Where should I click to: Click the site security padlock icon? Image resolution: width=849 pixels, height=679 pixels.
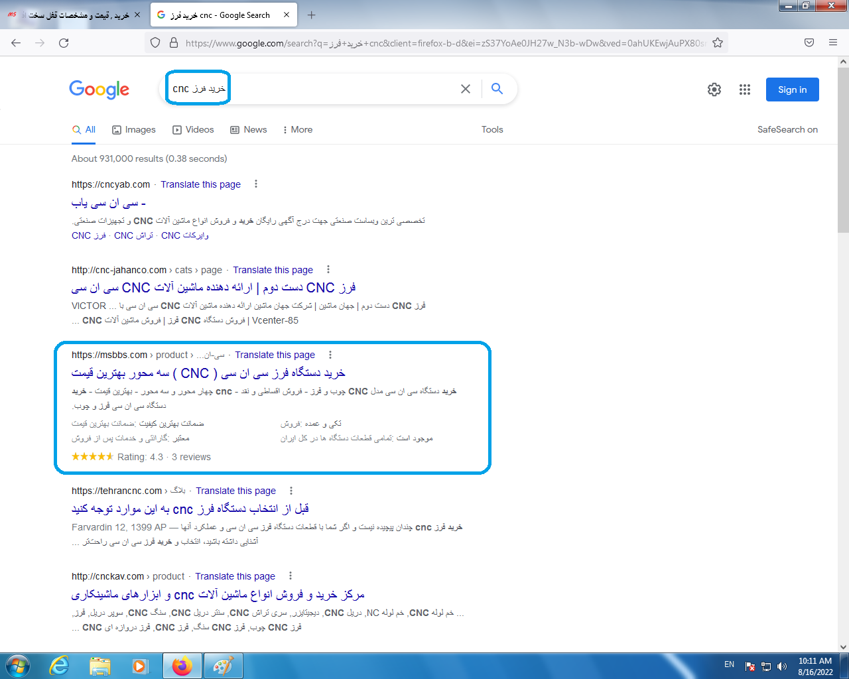(174, 42)
